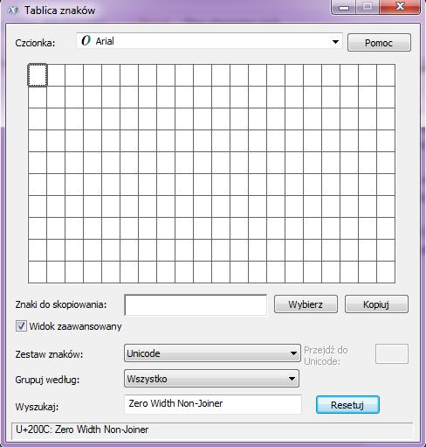Open the Czcionka font dropdown arrow

point(335,42)
